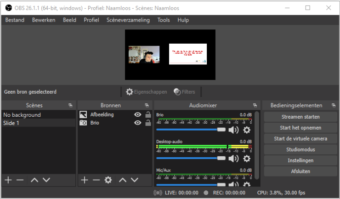
Task: Click the Brio volume slider
Action: [191, 130]
